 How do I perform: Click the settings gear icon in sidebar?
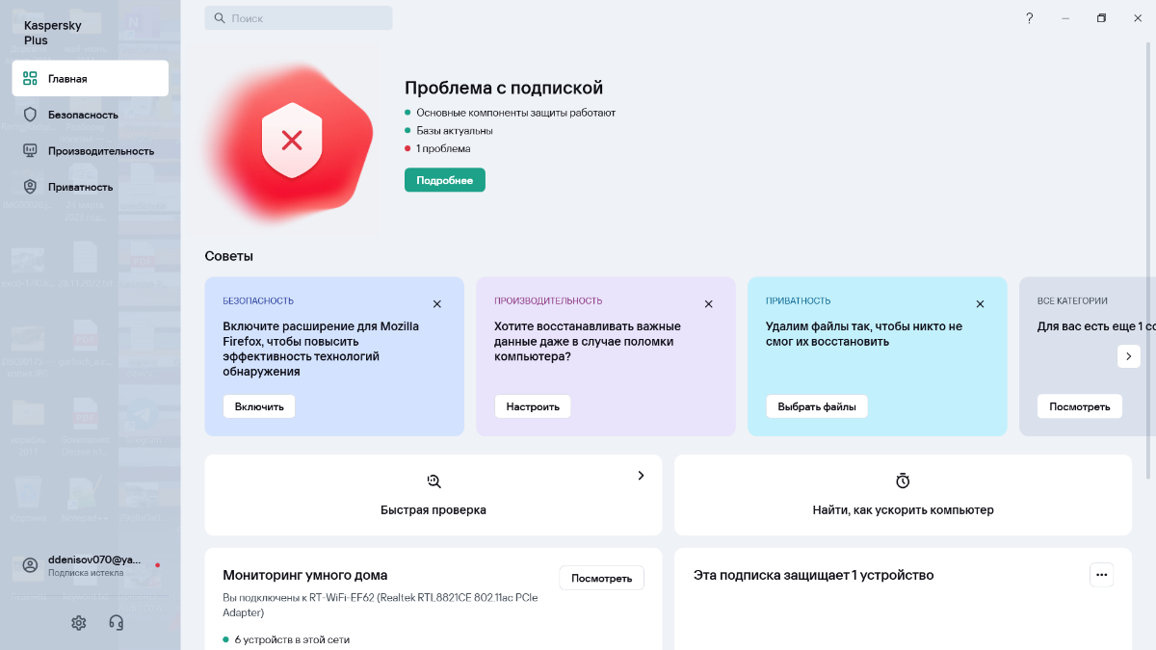click(79, 623)
